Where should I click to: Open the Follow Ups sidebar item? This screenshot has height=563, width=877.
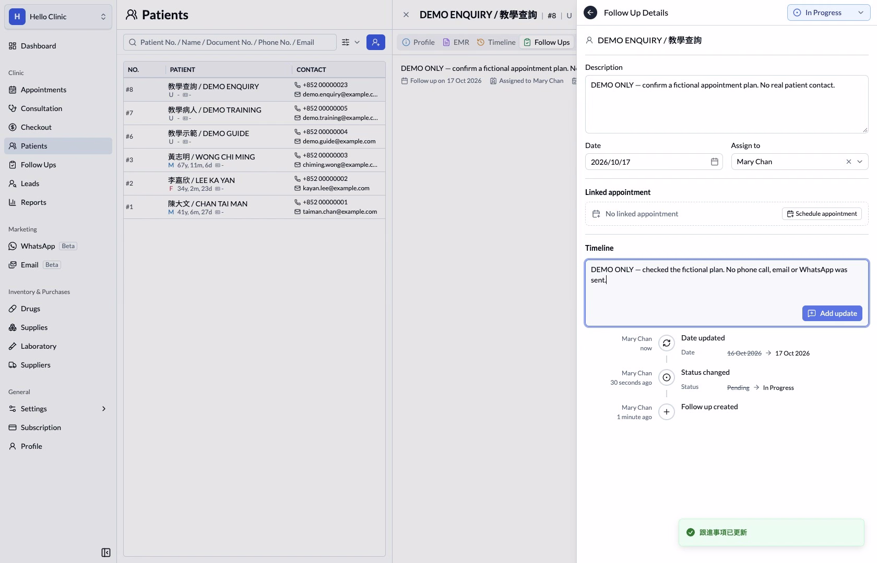(x=58, y=165)
